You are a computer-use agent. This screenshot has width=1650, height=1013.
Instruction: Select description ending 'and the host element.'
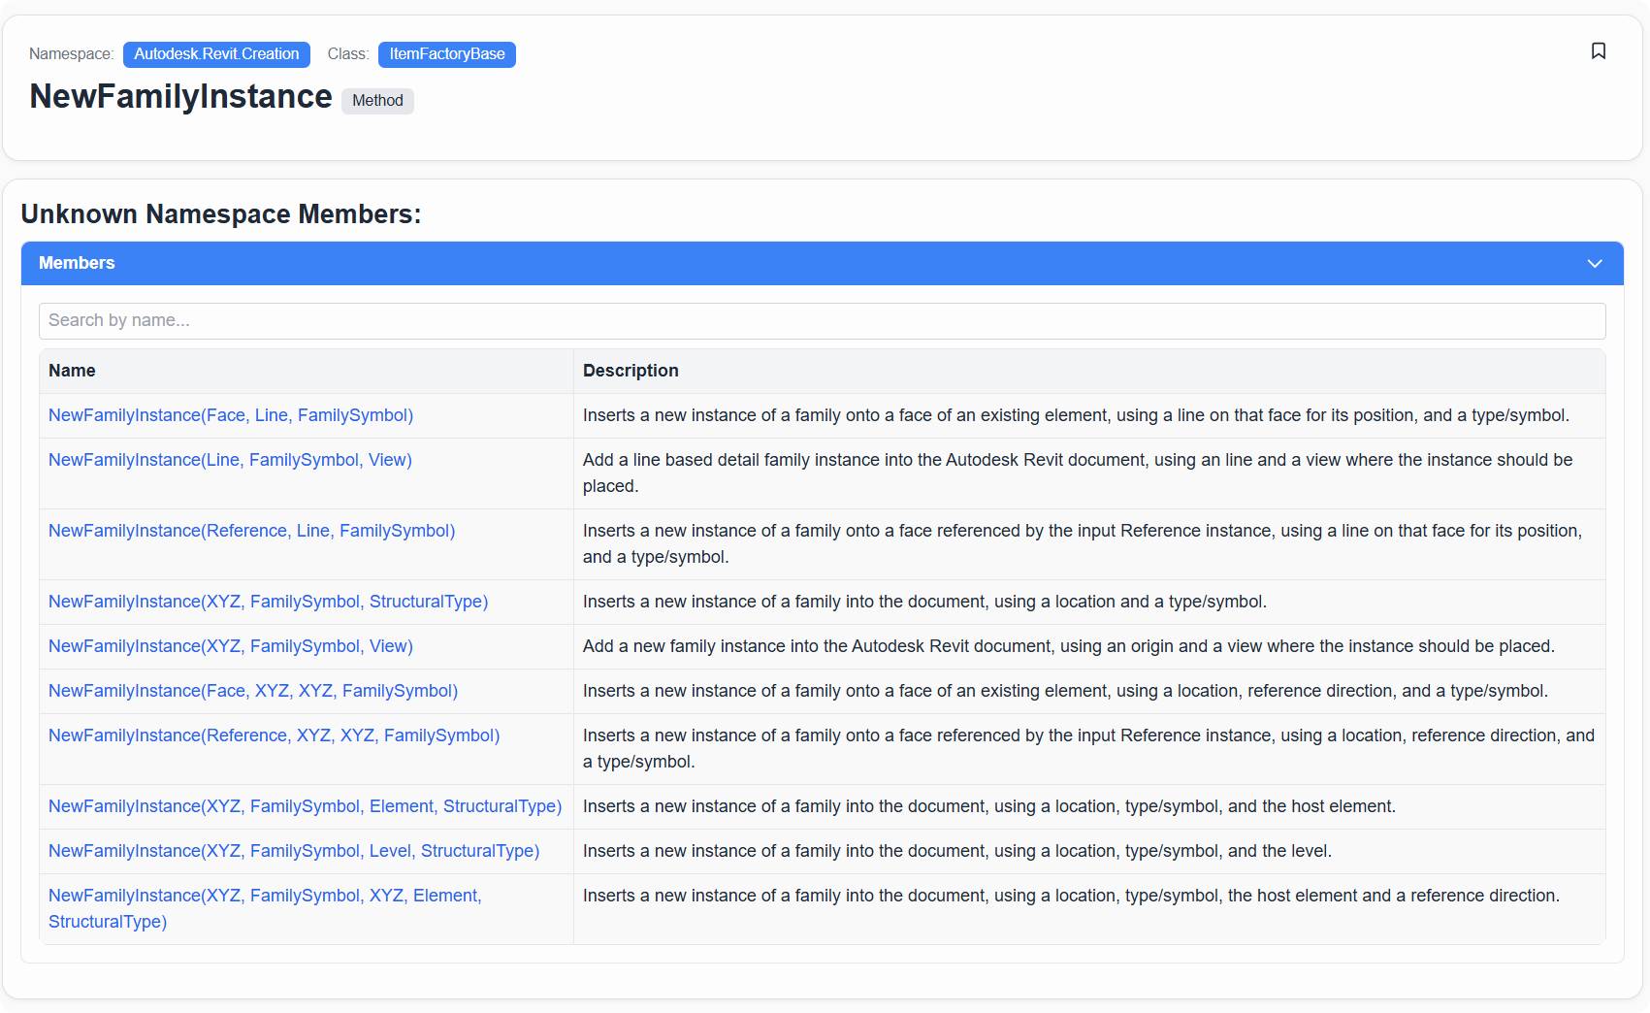point(989,806)
